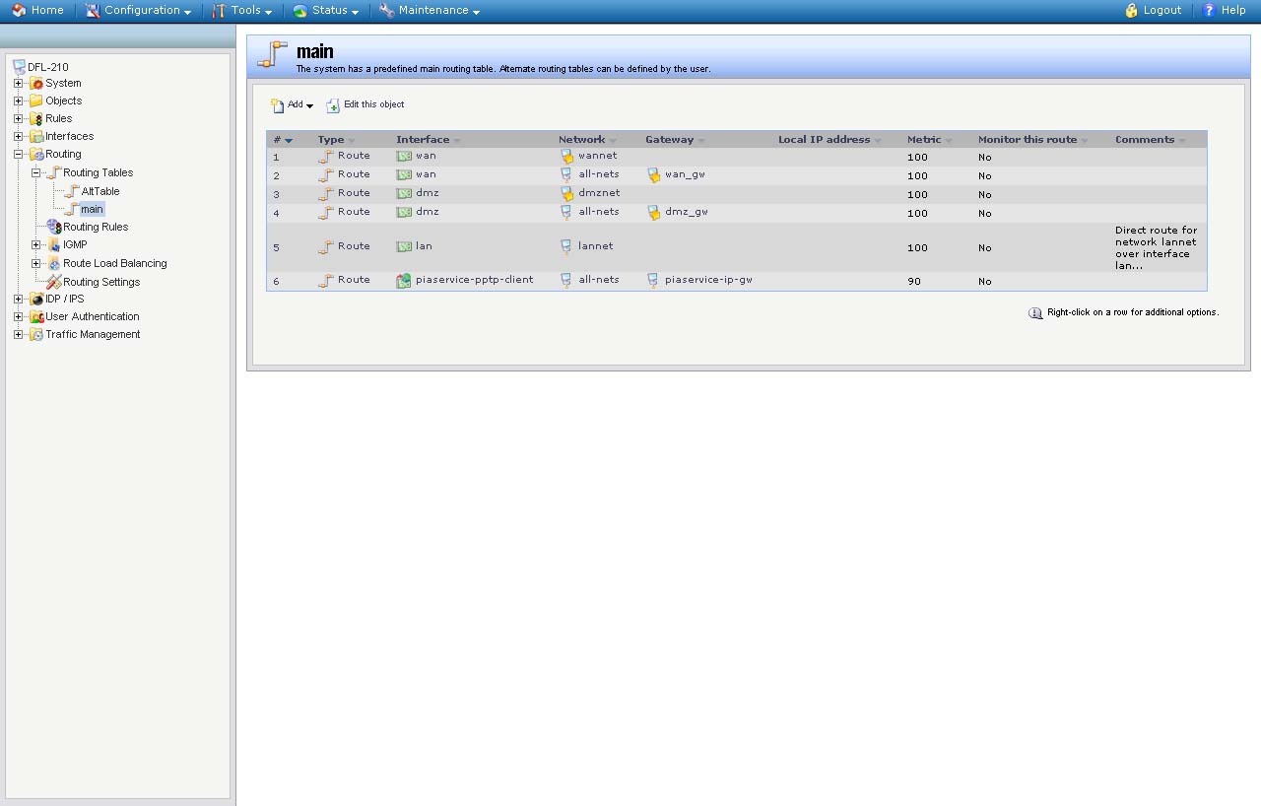Click the Configuration tools icon

click(93, 10)
